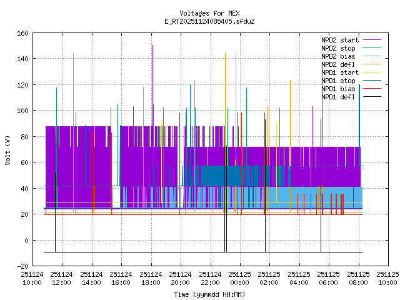The height and width of the screenshot is (300, 400).
Task: Click the NPD1 defl black legend line
Action: tap(372, 97)
